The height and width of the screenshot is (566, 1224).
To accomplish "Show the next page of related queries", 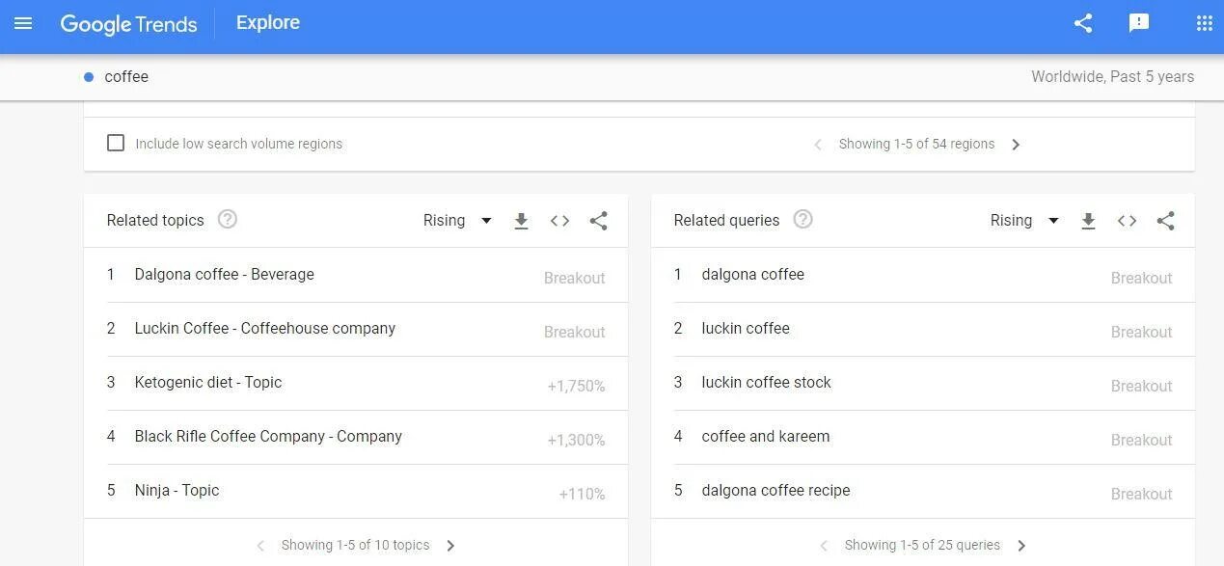I will (x=1021, y=545).
